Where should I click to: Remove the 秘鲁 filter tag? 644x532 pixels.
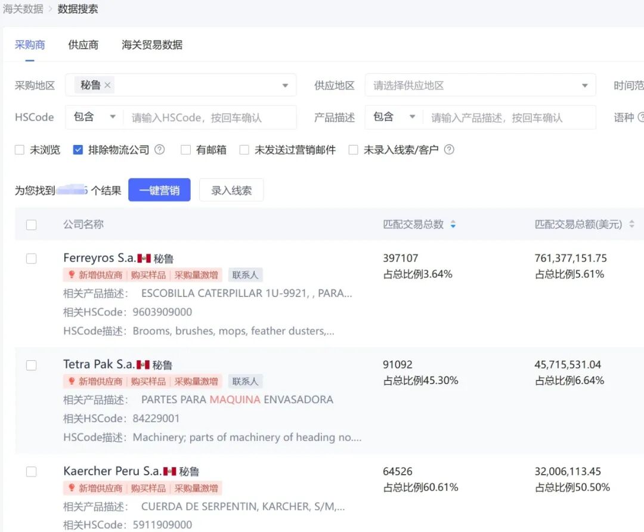tap(107, 85)
